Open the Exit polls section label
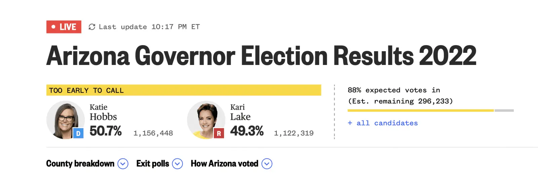538x175 pixels. (153, 164)
